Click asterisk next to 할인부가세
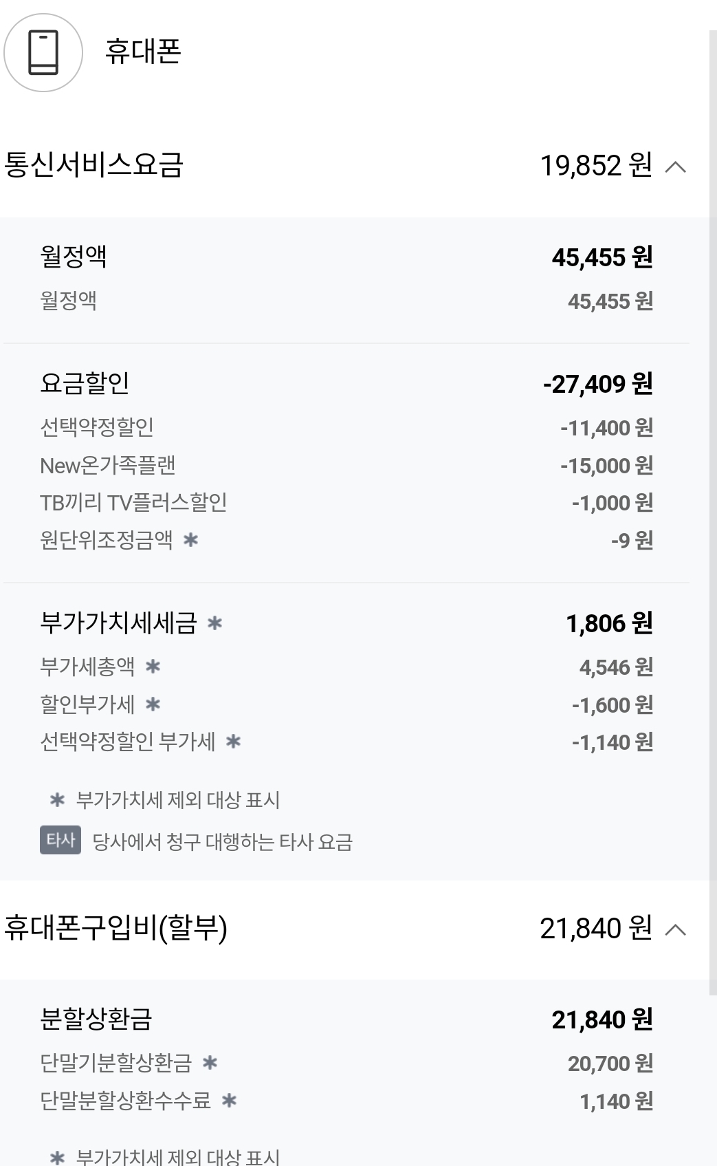Screen dimensions: 717x1166 pos(153,704)
